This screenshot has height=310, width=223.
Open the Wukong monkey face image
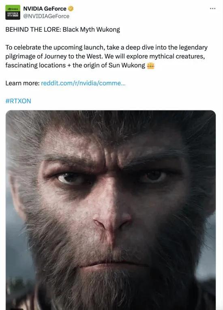tap(111, 210)
